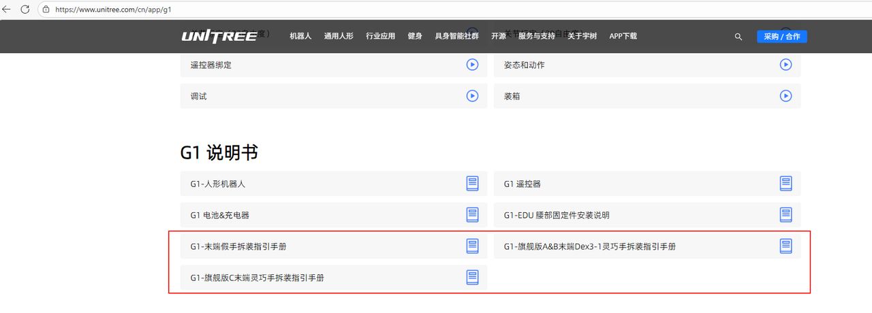Click the 采购 / 合作 button
This screenshot has height=313, width=872.
click(782, 37)
